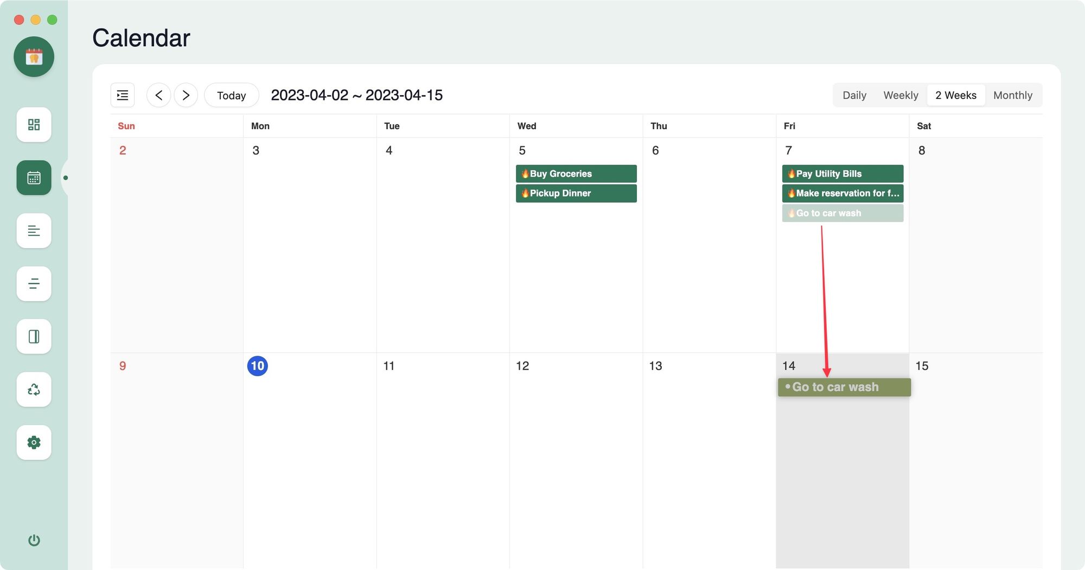Select the highlighted date 10
1085x570 pixels.
(x=257, y=366)
